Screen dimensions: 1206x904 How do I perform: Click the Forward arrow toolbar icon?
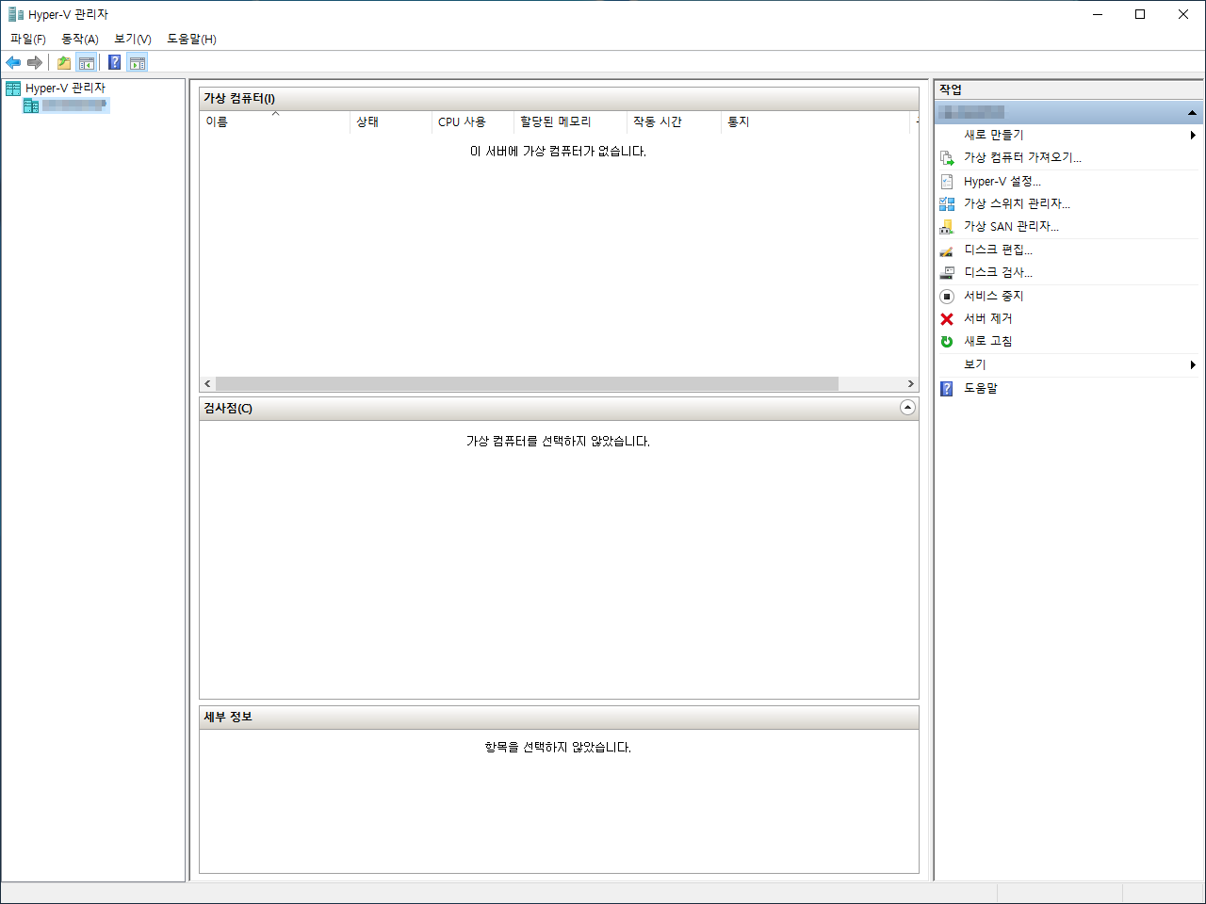(x=35, y=63)
